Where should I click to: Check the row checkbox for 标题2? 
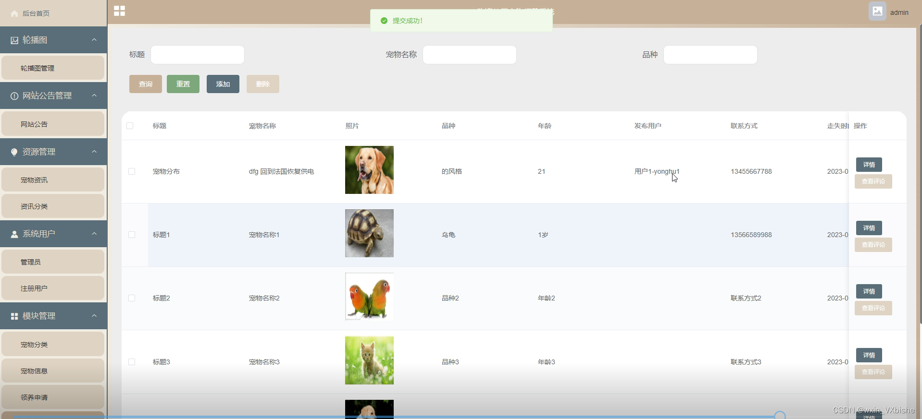(132, 298)
